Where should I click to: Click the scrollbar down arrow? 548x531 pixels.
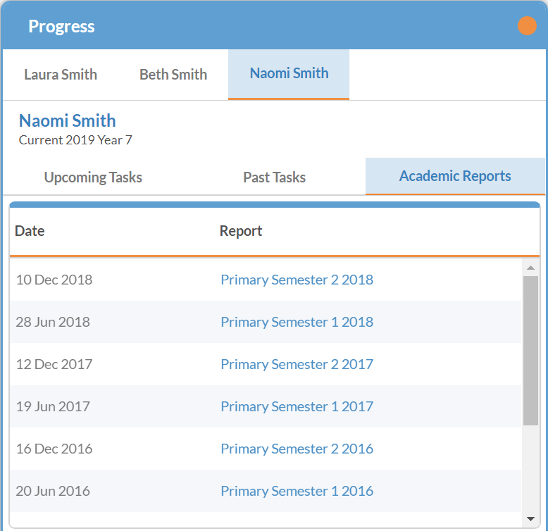click(530, 520)
